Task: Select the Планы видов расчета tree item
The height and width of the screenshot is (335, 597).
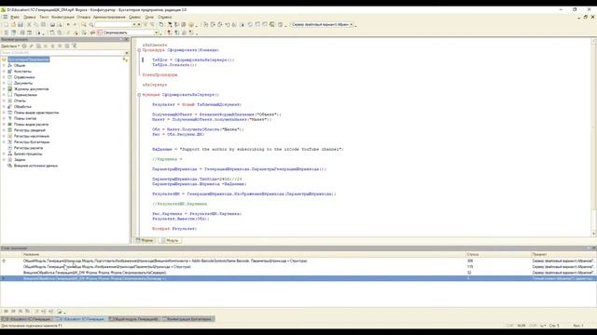Action: click(x=31, y=125)
